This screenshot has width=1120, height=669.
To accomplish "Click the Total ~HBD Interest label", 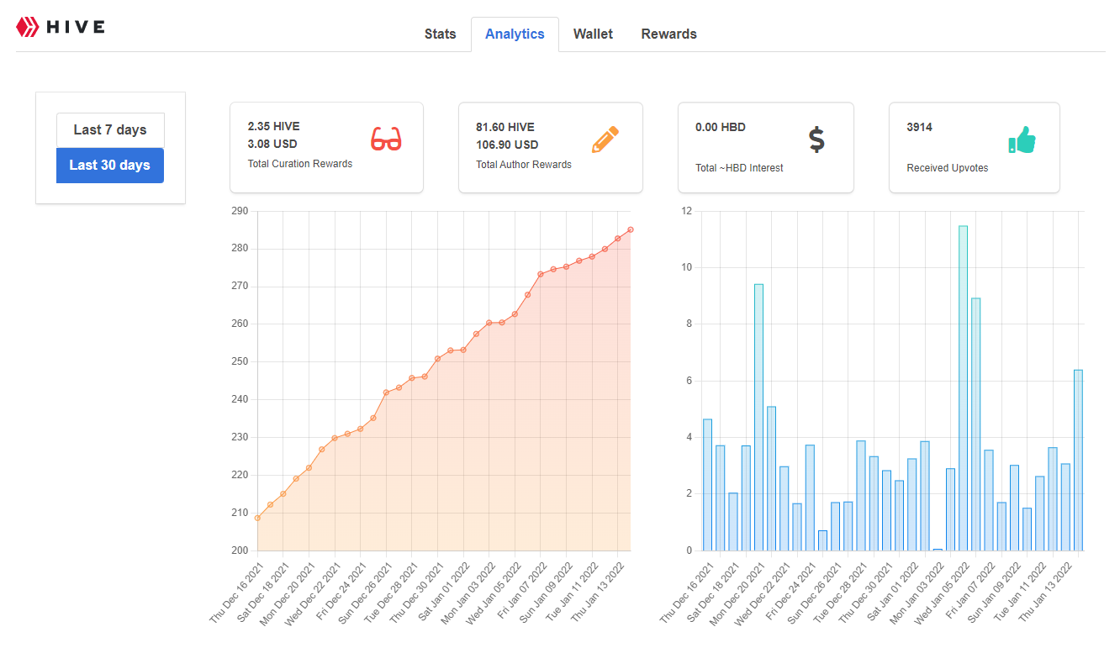I will 739,168.
